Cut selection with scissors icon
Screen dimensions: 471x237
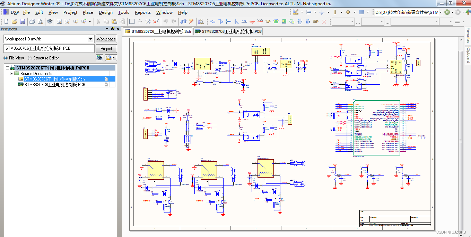(x=98, y=21)
